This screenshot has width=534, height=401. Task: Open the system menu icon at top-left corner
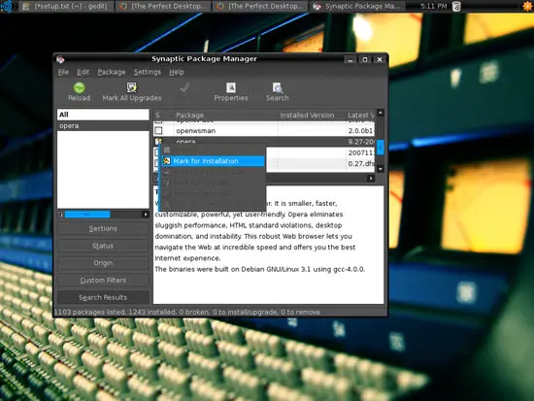(x=7, y=6)
